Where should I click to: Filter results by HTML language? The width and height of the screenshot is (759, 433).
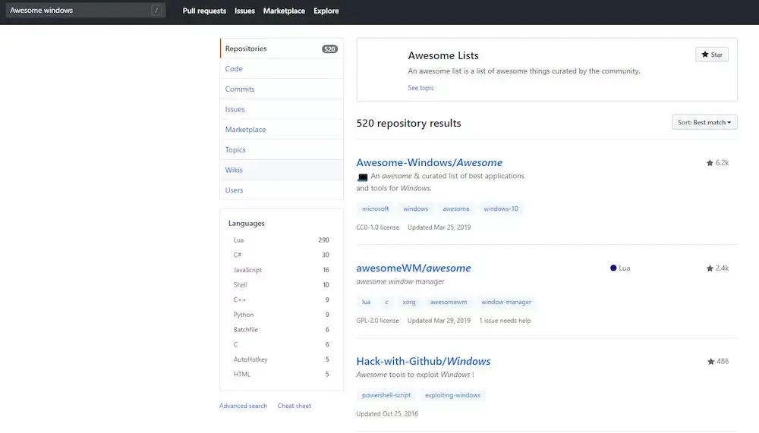[282, 374]
